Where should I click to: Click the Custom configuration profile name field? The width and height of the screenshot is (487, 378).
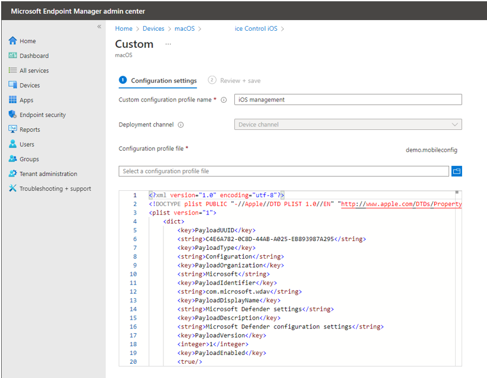(x=347, y=100)
